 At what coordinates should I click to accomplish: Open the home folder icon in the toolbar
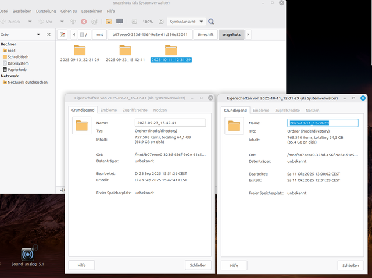(x=109, y=22)
